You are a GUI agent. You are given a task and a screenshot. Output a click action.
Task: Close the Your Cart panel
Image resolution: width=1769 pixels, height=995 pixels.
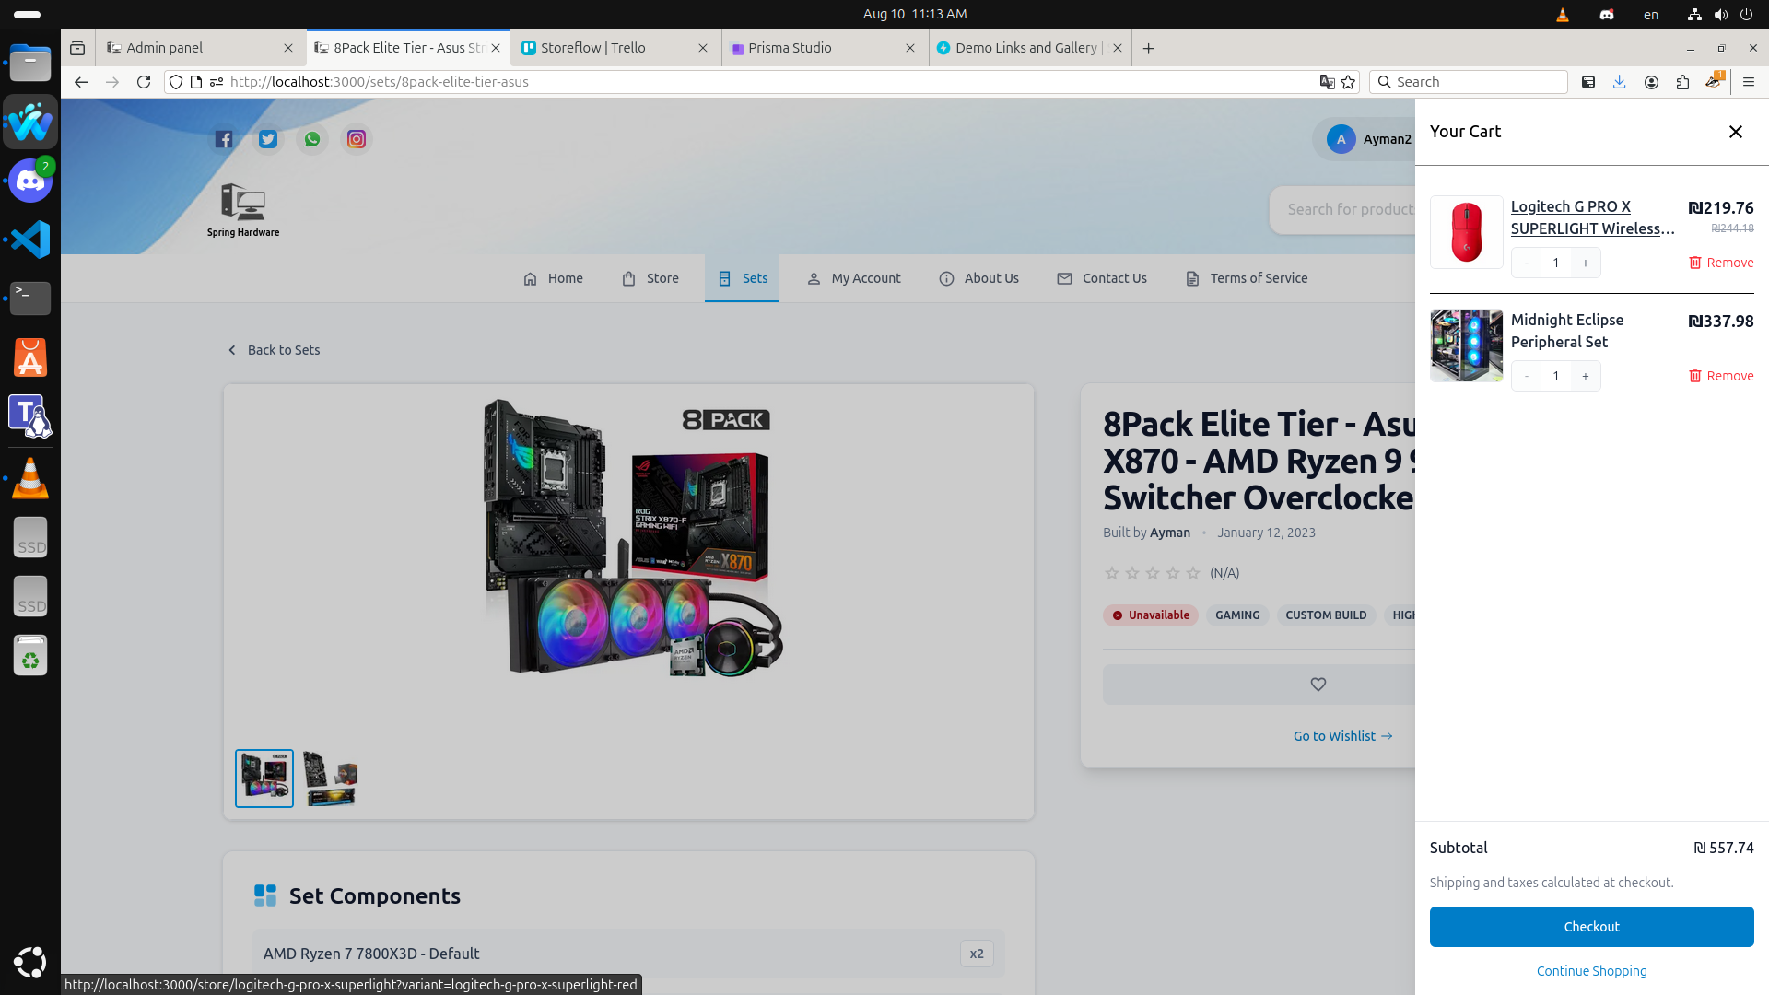(x=1736, y=132)
